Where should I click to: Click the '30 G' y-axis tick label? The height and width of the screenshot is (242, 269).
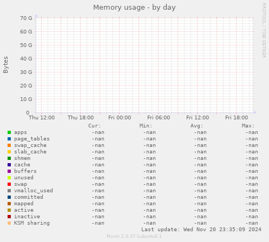coord(26,72)
